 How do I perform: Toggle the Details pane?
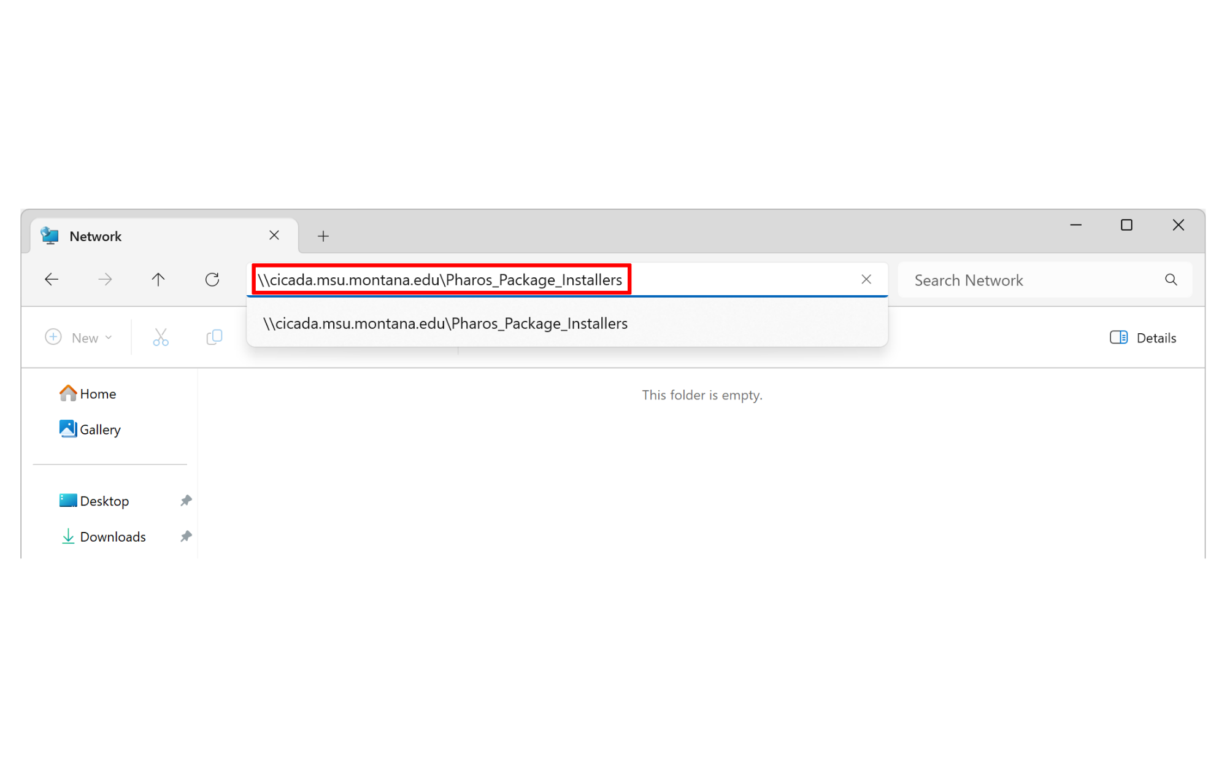pyautogui.click(x=1143, y=337)
